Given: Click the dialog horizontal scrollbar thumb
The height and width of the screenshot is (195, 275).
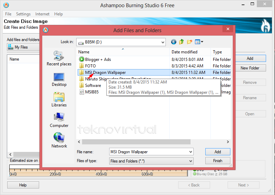Looking at the screenshot, I should click(136, 142).
